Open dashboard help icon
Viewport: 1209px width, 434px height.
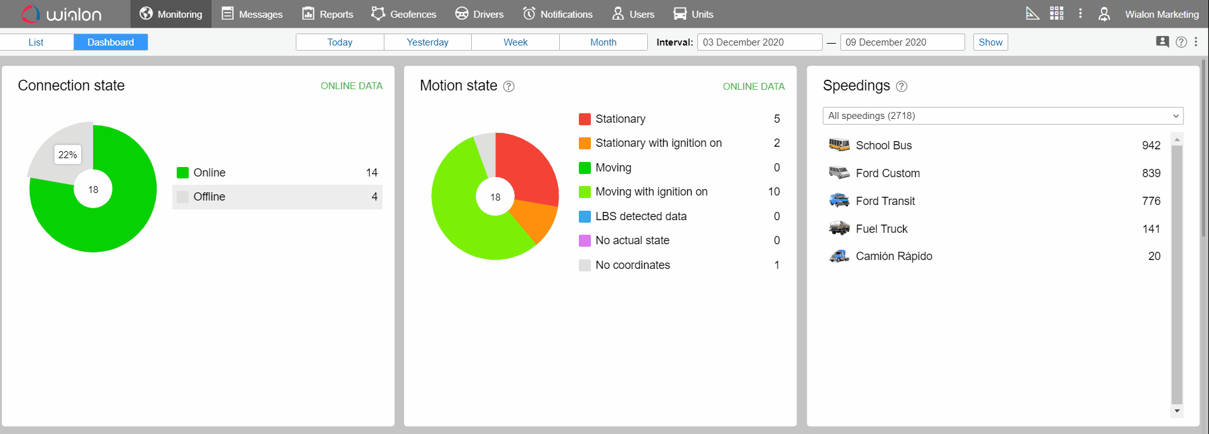(x=1181, y=42)
